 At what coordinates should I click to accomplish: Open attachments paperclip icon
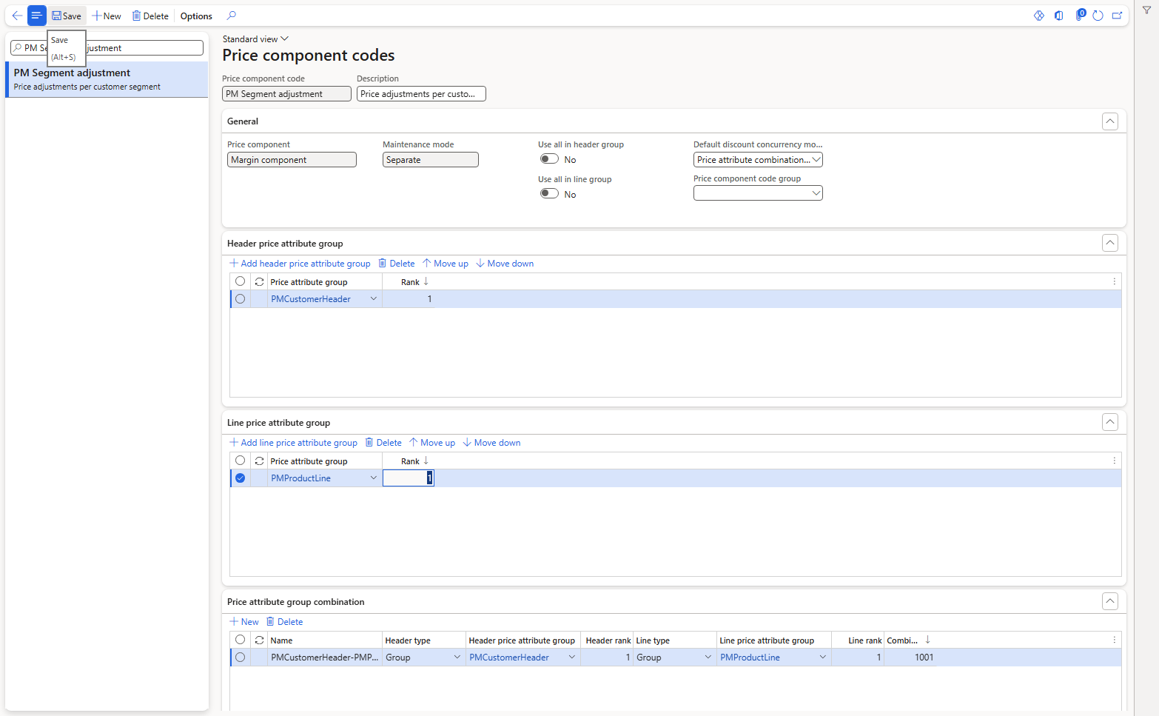click(1080, 16)
